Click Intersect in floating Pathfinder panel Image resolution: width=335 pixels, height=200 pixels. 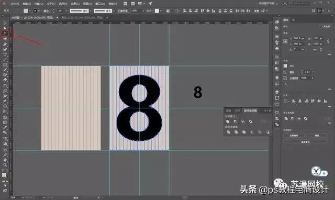pos(243,121)
